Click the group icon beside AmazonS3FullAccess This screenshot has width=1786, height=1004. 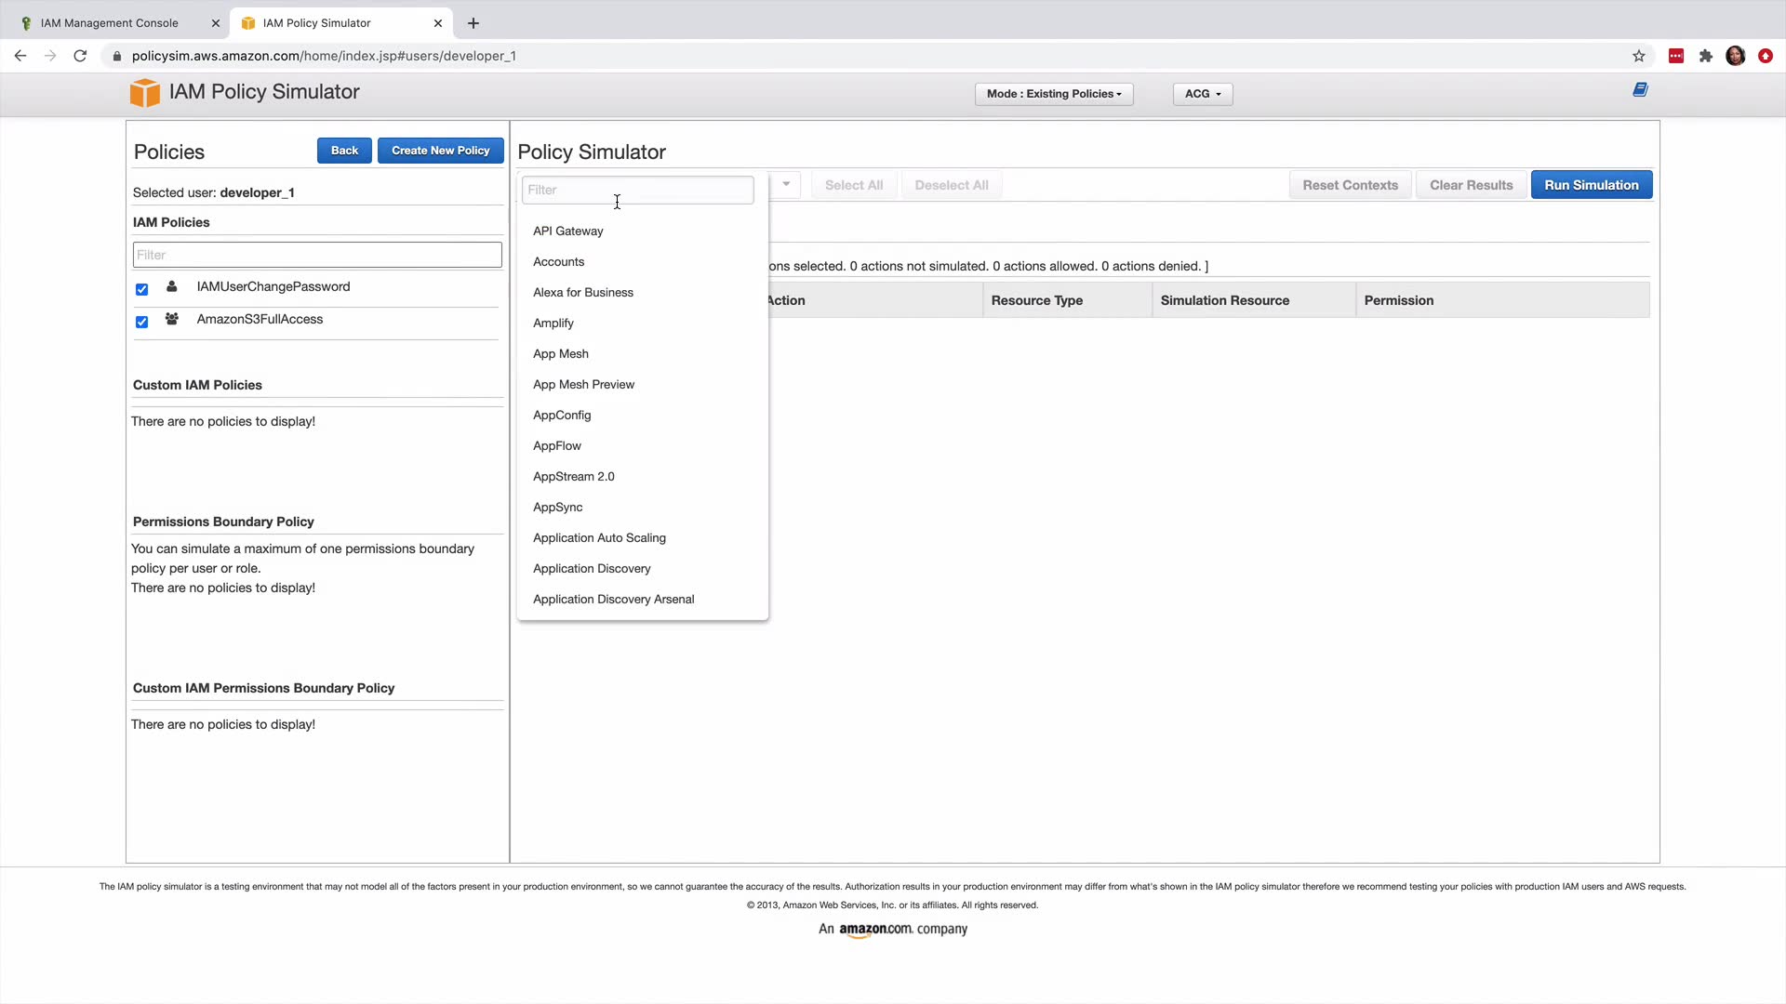172,319
